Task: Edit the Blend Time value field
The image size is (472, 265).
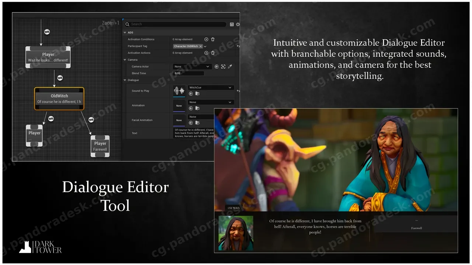Action: 188,73
